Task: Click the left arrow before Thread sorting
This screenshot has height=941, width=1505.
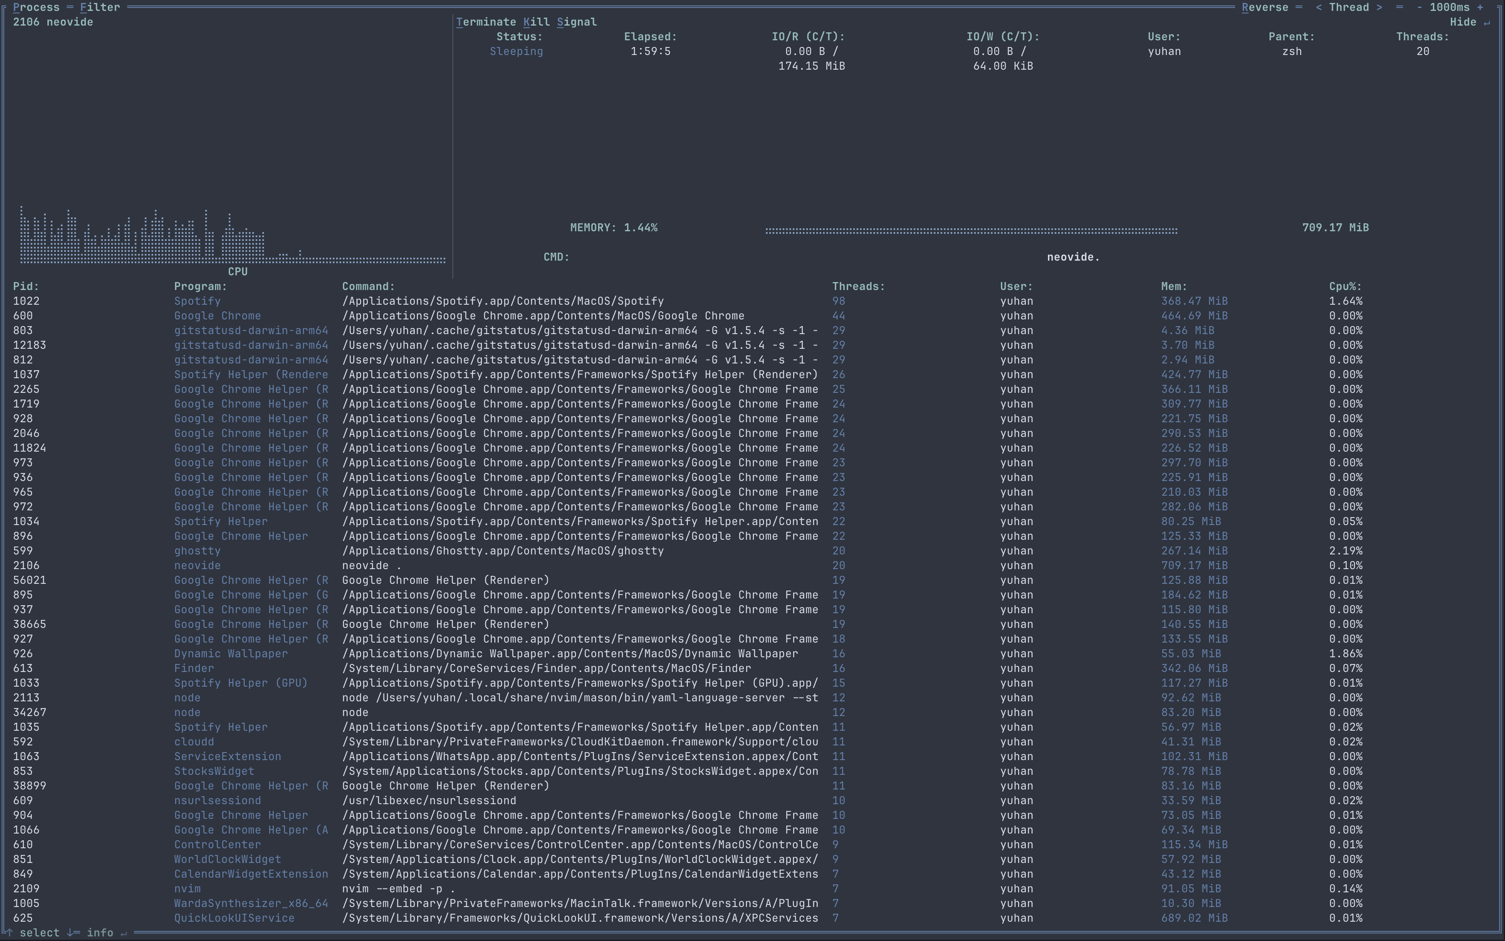Action: (1318, 8)
